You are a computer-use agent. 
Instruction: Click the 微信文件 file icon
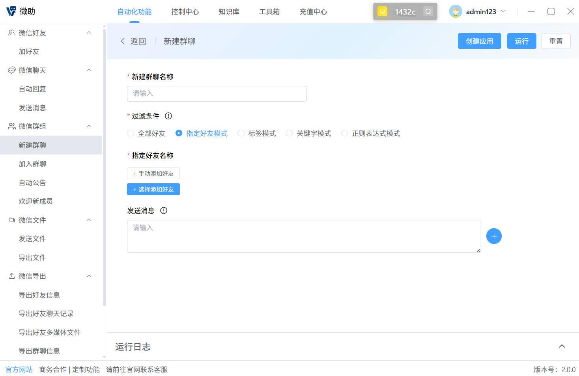pos(11,220)
